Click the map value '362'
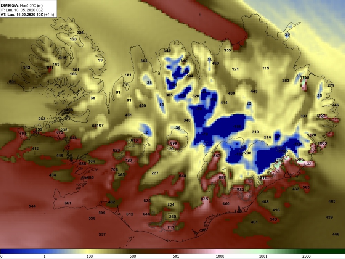This screenshot has width=345, height=259. pos(144,61)
